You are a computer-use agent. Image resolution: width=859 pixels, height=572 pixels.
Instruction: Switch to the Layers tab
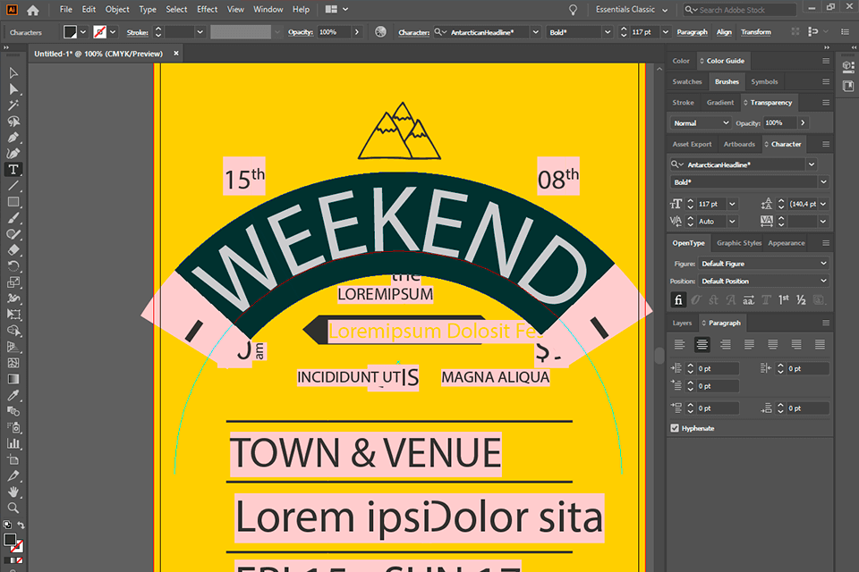tap(682, 323)
